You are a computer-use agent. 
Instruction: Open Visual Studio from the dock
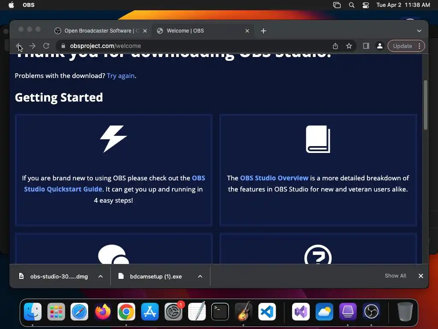[301, 312]
